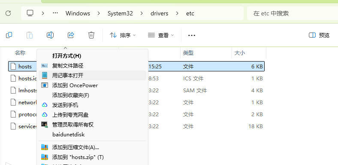Click the lmhosts file icon

click(13, 91)
